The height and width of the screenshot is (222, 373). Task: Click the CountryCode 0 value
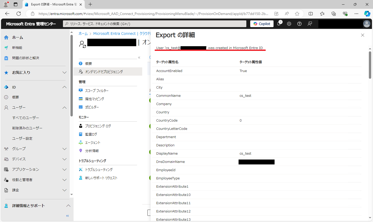[241, 121]
